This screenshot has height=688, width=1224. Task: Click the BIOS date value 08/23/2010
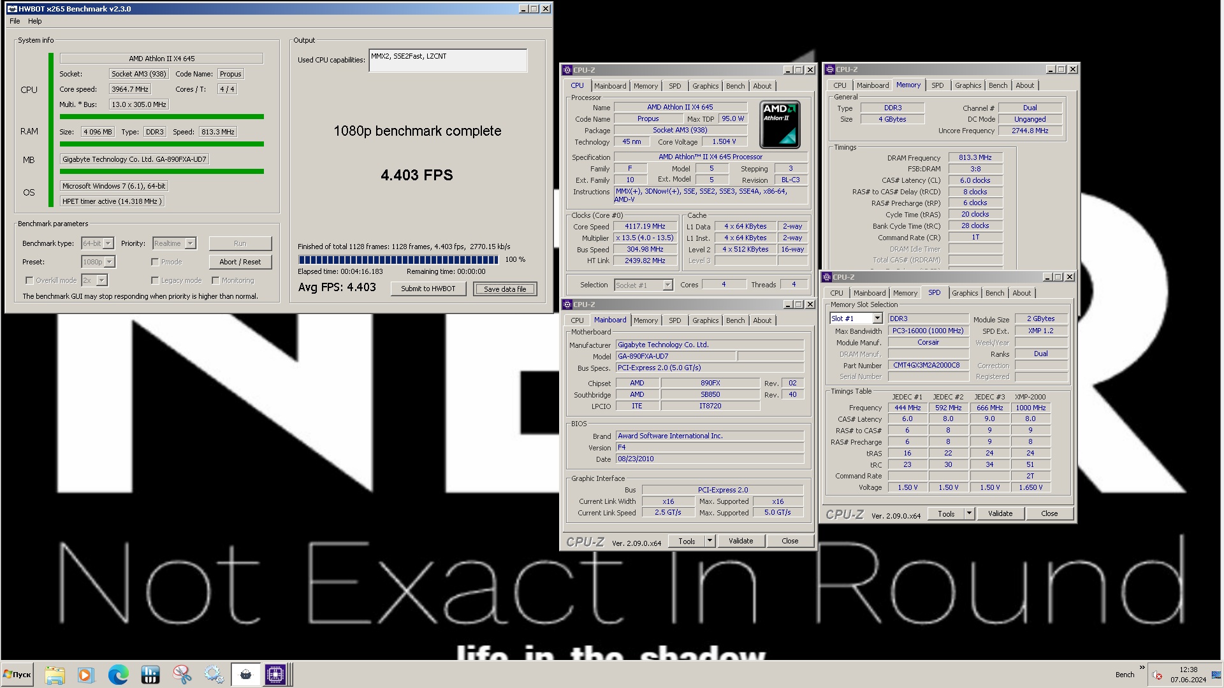tap(710, 459)
